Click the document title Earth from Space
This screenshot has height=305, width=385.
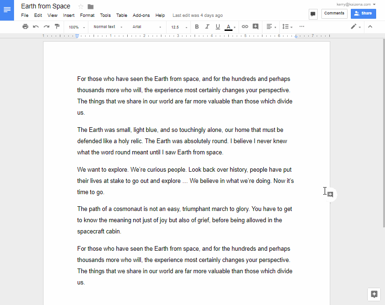click(x=46, y=7)
